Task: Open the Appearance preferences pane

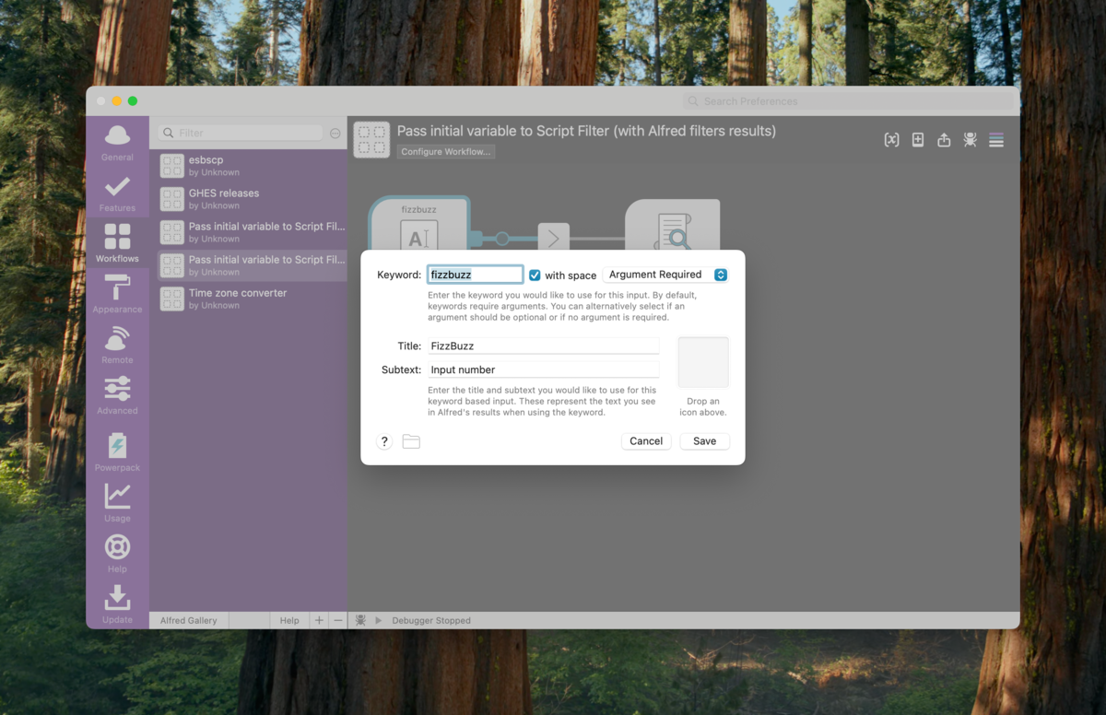Action: tap(117, 294)
